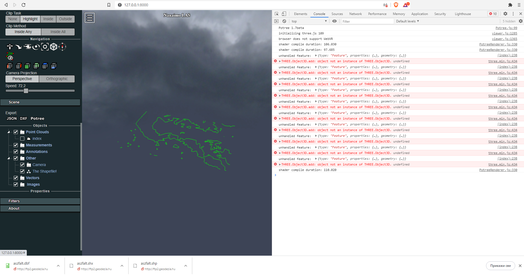Viewport: 524px width, 275px height.
Task: Open the JavaScript context dropdown showing top
Action: click(309, 21)
